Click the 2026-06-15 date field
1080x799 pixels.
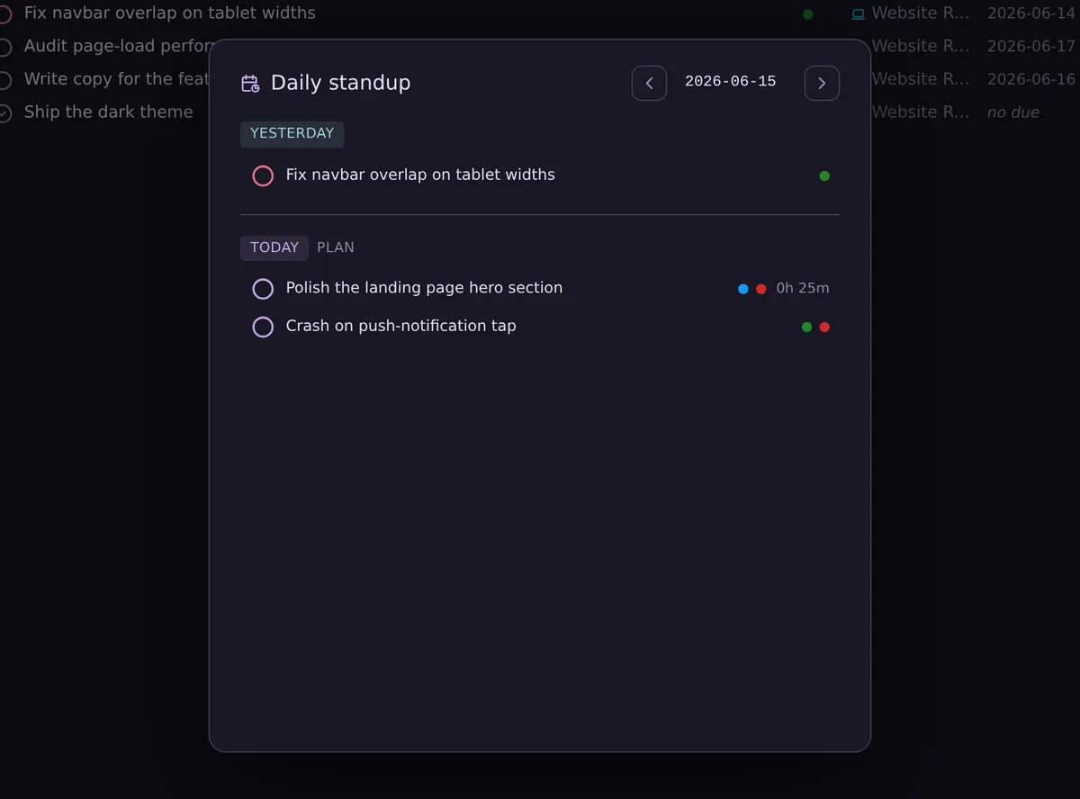point(730,82)
